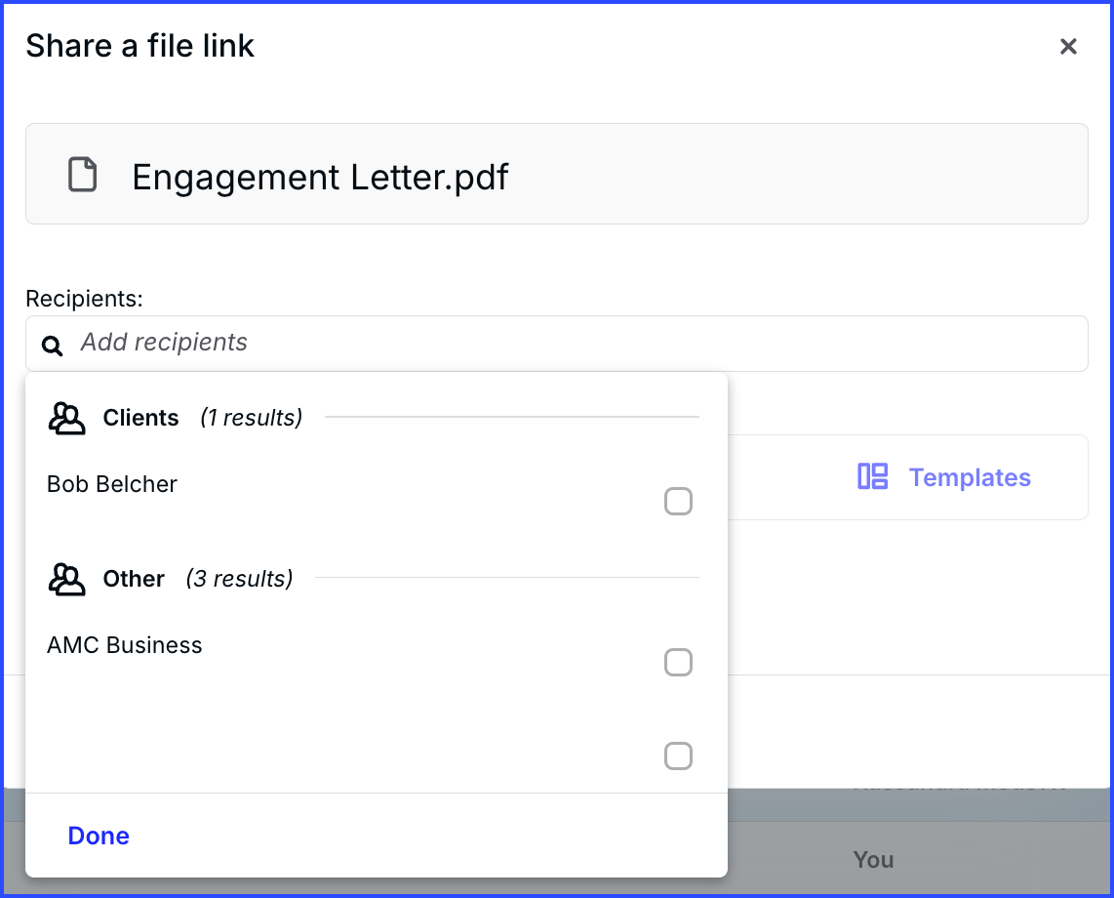Click the Clients group people icon
The width and height of the screenshot is (1114, 898).
tap(66, 418)
